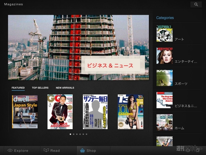Go to the fifth carousel page dot

point(83,134)
